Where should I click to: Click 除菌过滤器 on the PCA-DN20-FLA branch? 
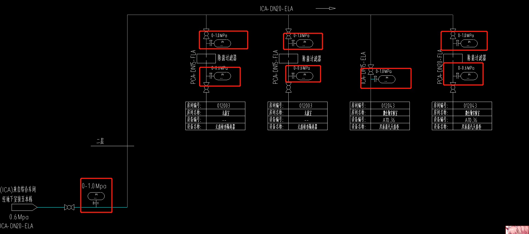[477, 58]
